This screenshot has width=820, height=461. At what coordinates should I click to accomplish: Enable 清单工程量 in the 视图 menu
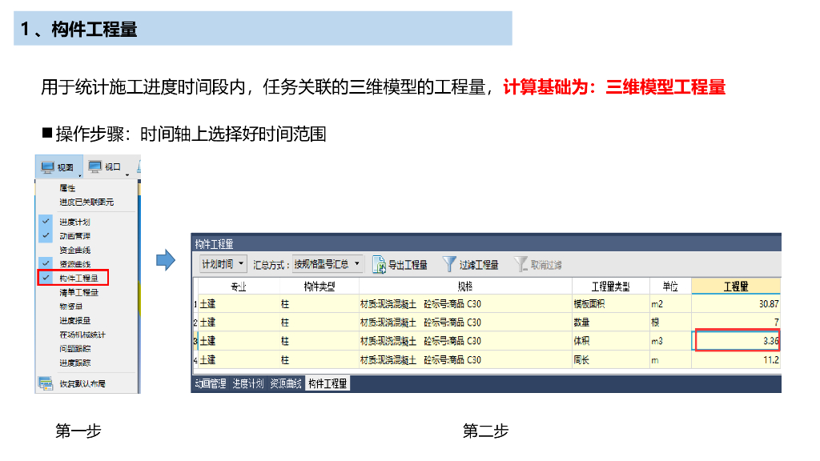(78, 293)
